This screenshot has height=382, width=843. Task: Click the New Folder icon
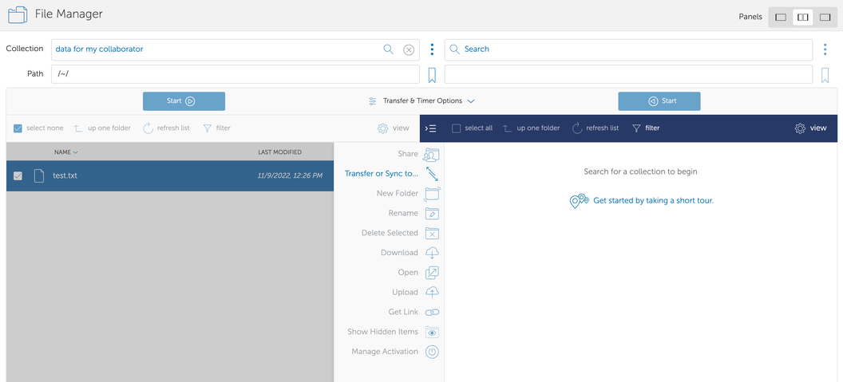tap(432, 194)
